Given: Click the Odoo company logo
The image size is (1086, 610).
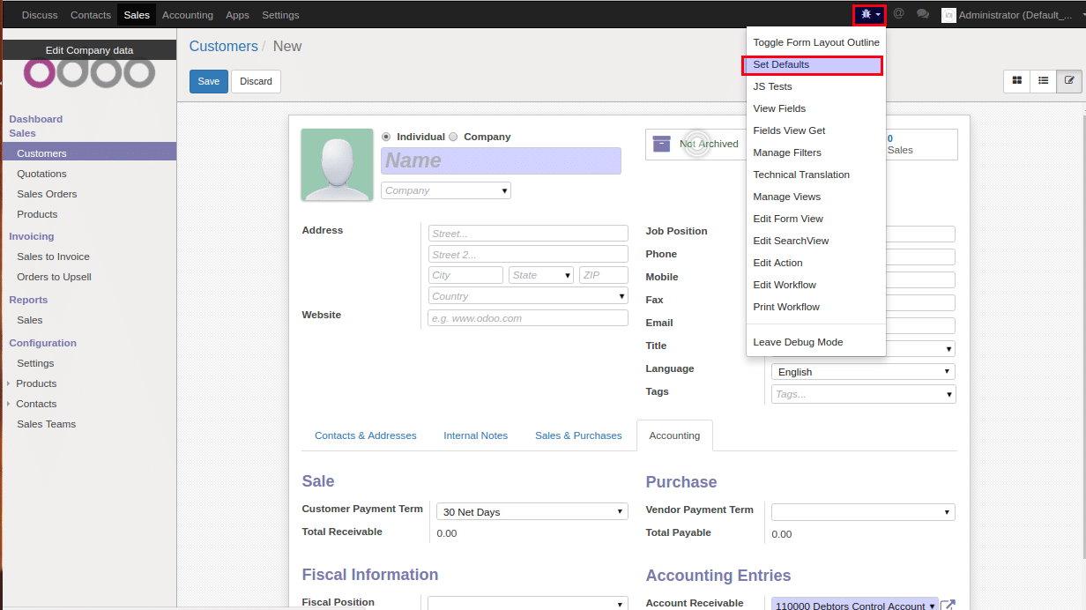Looking at the screenshot, I should [x=89, y=73].
